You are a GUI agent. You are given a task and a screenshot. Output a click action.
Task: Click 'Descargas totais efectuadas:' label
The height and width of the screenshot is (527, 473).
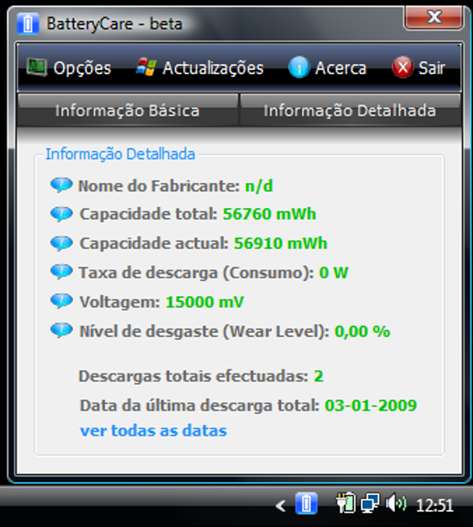click(x=193, y=376)
